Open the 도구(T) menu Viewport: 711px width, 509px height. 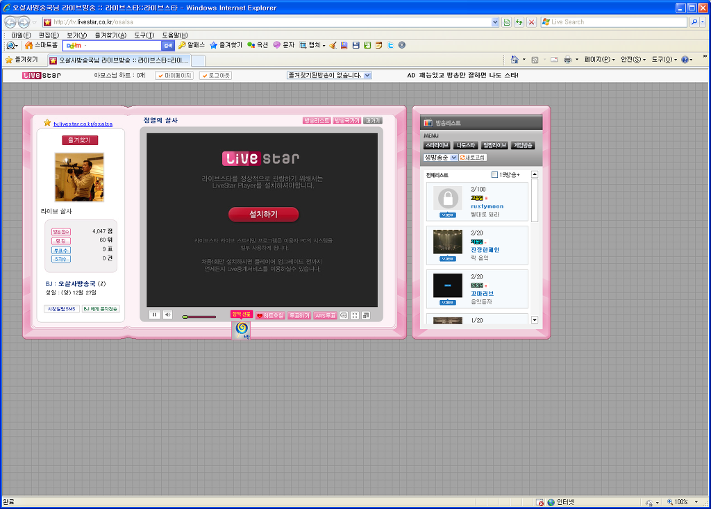click(144, 35)
